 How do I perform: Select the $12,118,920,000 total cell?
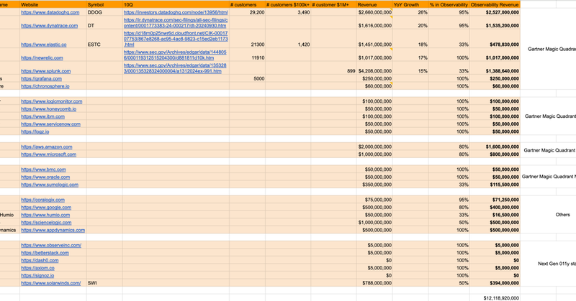(x=495, y=298)
